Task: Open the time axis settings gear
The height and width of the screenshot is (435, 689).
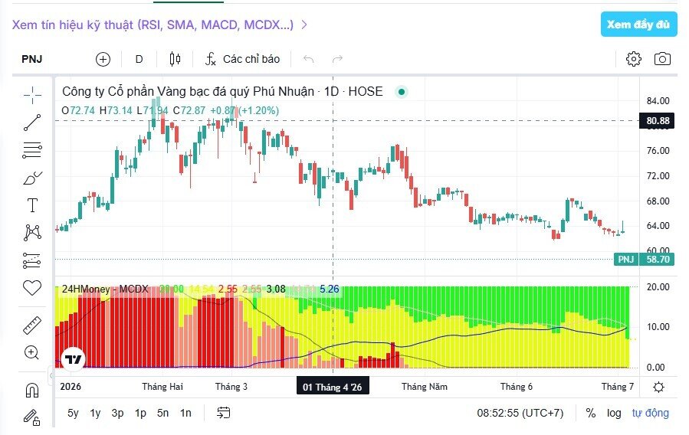Action: (658, 387)
